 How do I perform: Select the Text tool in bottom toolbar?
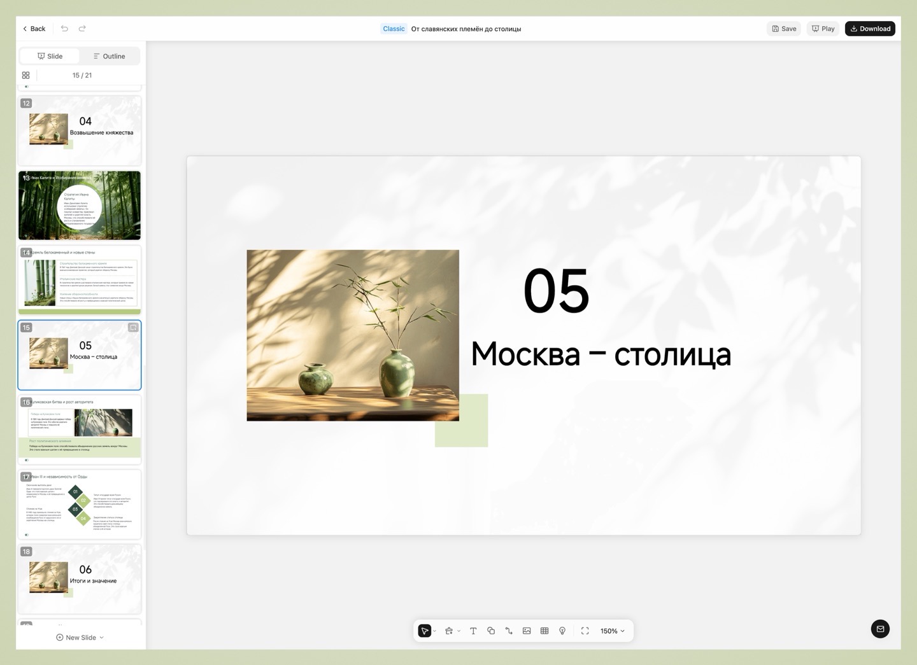473,631
